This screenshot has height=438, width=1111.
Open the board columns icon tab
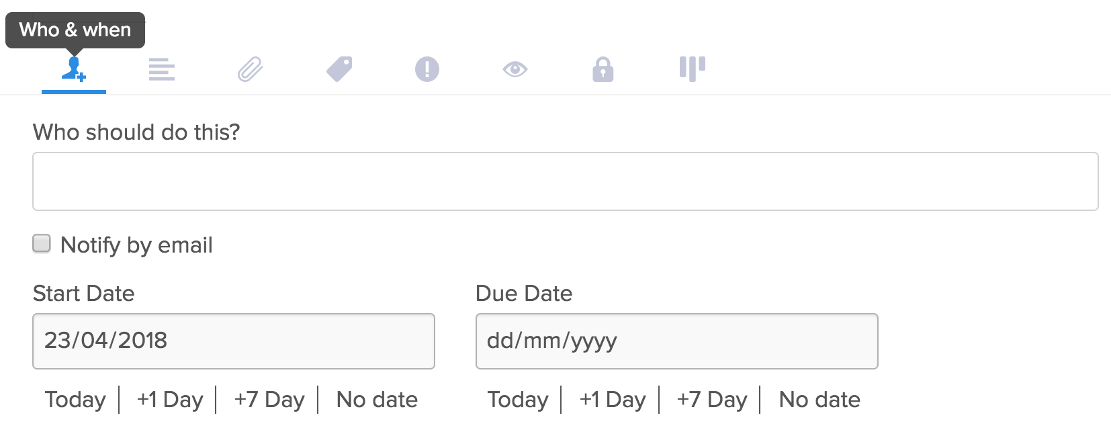[693, 69]
